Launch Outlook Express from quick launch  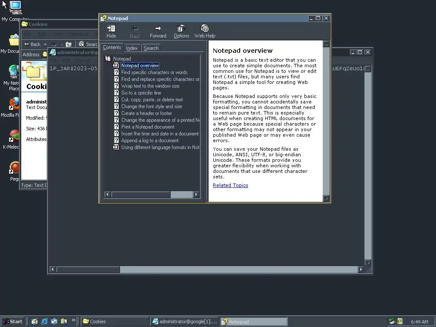(54, 321)
